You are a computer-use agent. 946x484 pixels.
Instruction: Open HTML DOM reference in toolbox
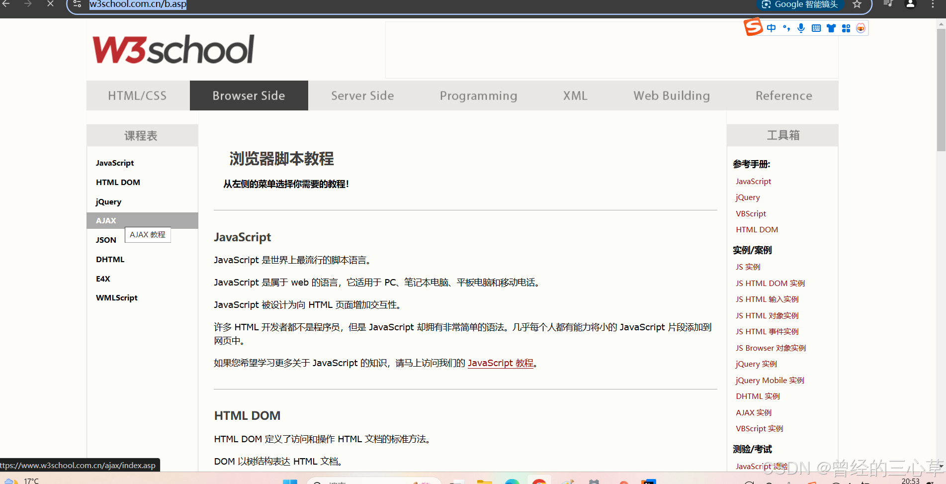(757, 230)
